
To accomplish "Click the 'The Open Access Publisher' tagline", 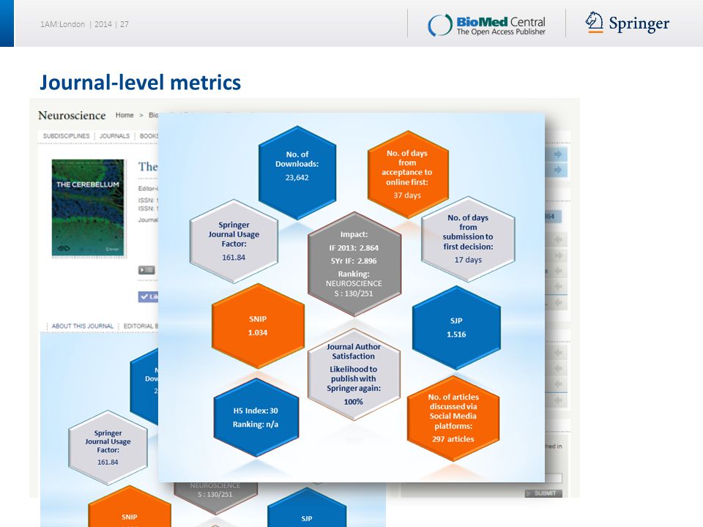I will click(x=501, y=31).
